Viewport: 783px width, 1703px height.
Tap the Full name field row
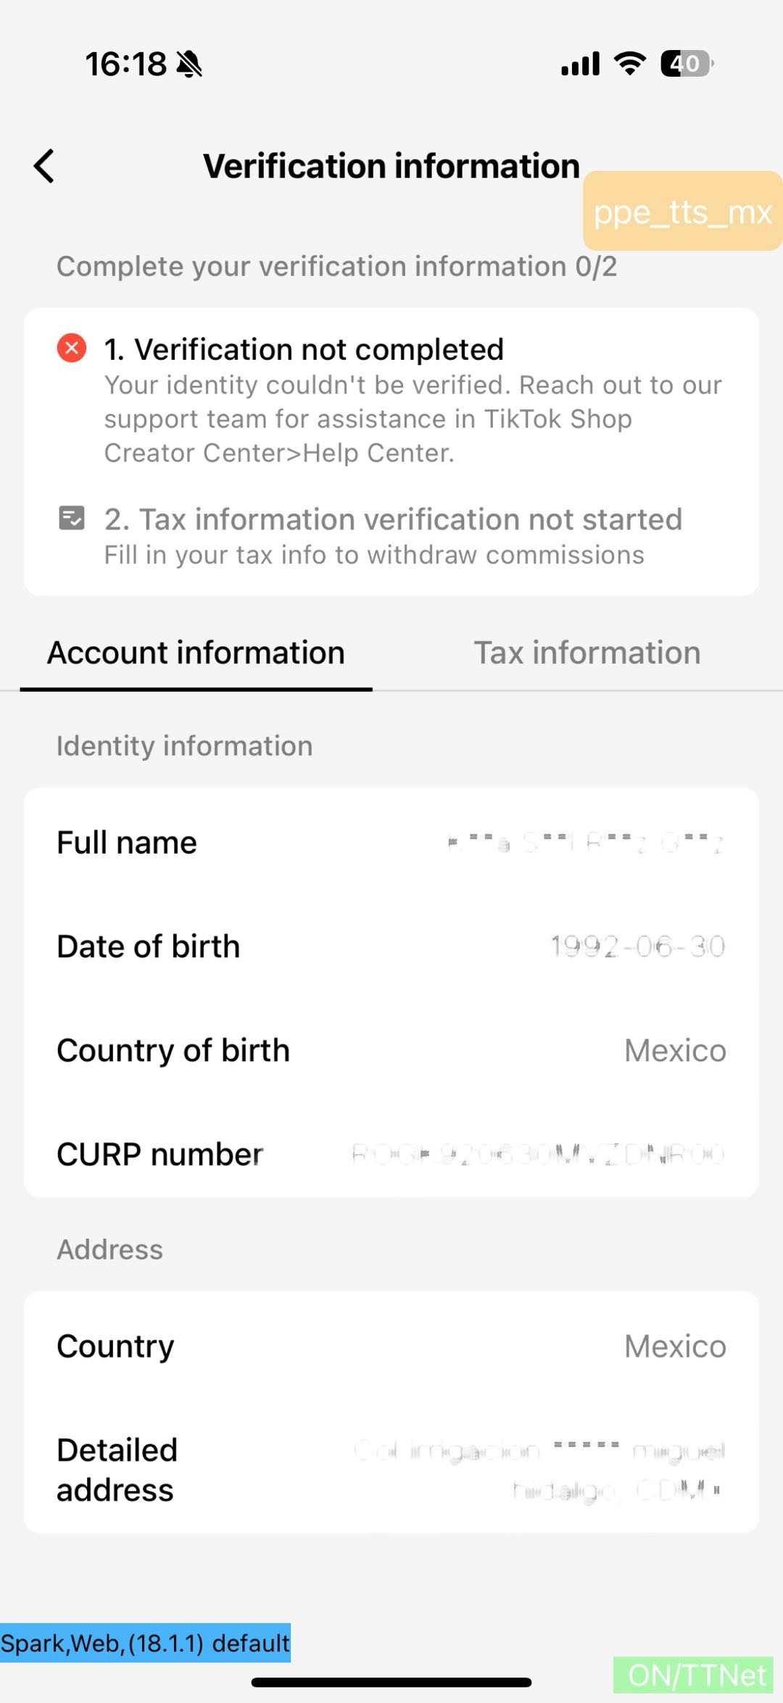[391, 843]
